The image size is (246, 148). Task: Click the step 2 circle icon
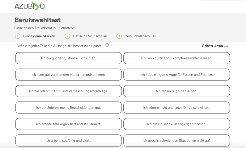(x=67, y=36)
